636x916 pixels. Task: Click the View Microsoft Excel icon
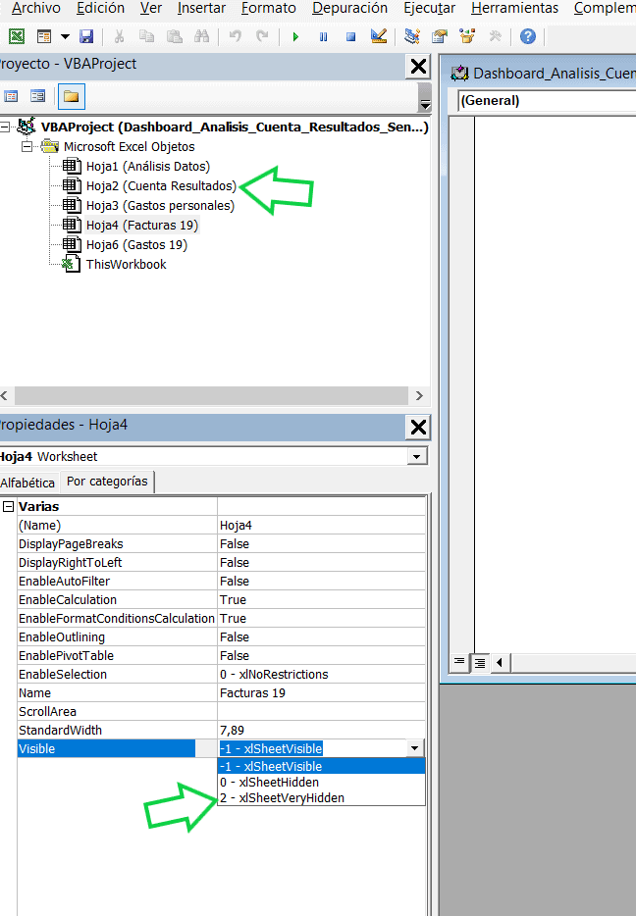[17, 37]
